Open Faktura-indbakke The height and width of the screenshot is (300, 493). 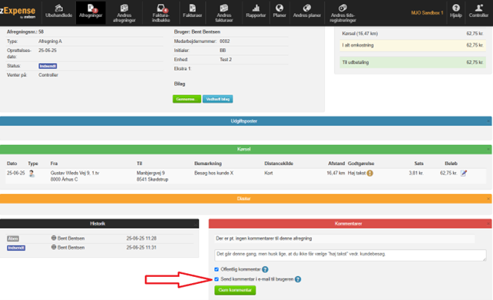tap(161, 13)
